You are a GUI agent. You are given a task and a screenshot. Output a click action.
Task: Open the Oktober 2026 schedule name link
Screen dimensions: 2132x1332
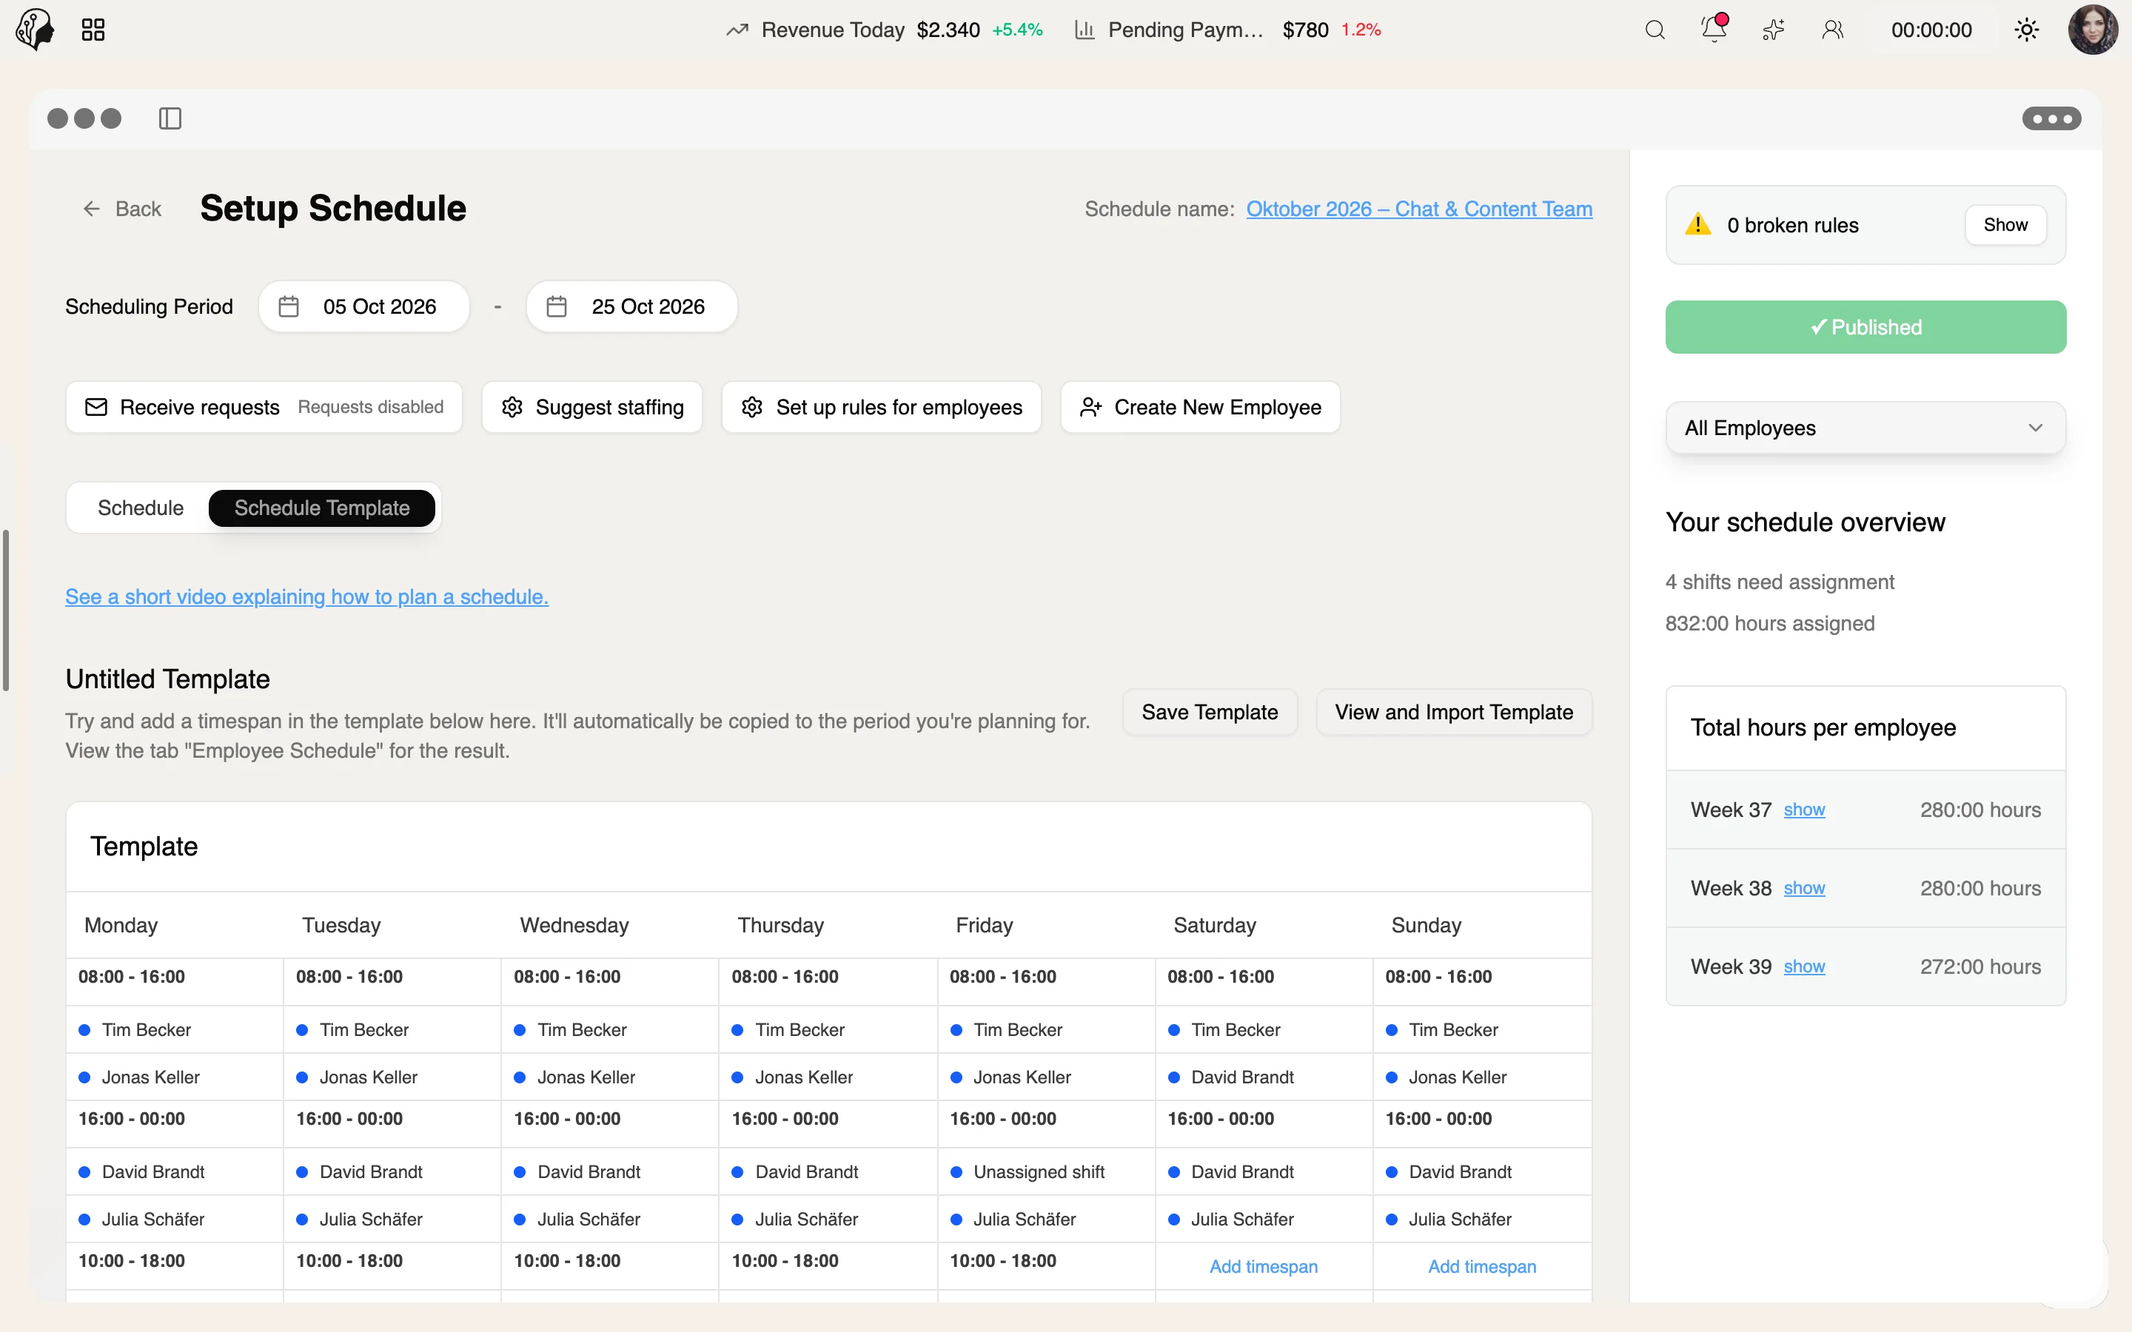point(1418,209)
